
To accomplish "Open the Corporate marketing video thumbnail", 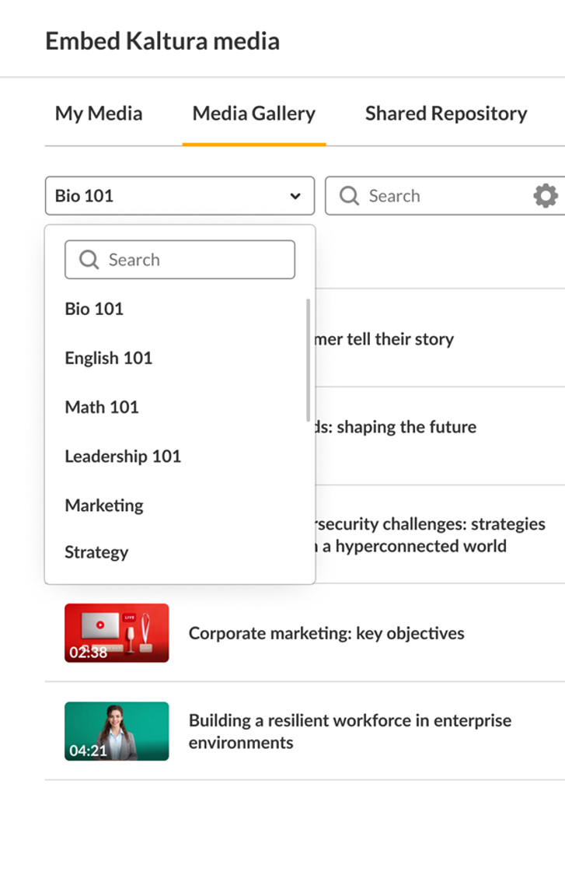I will [117, 633].
